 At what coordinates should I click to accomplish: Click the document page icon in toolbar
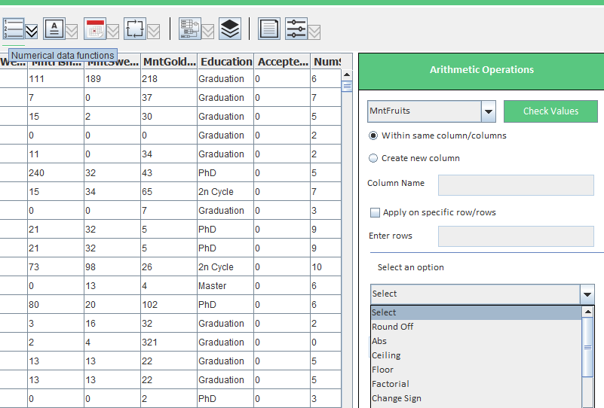coord(269,29)
